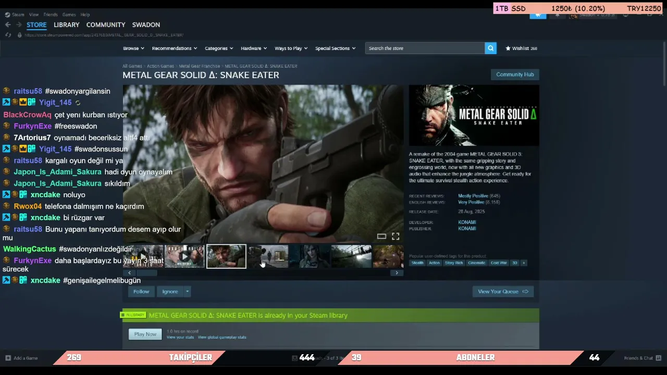
Task: Select the Cinematic tag
Action: click(x=477, y=263)
